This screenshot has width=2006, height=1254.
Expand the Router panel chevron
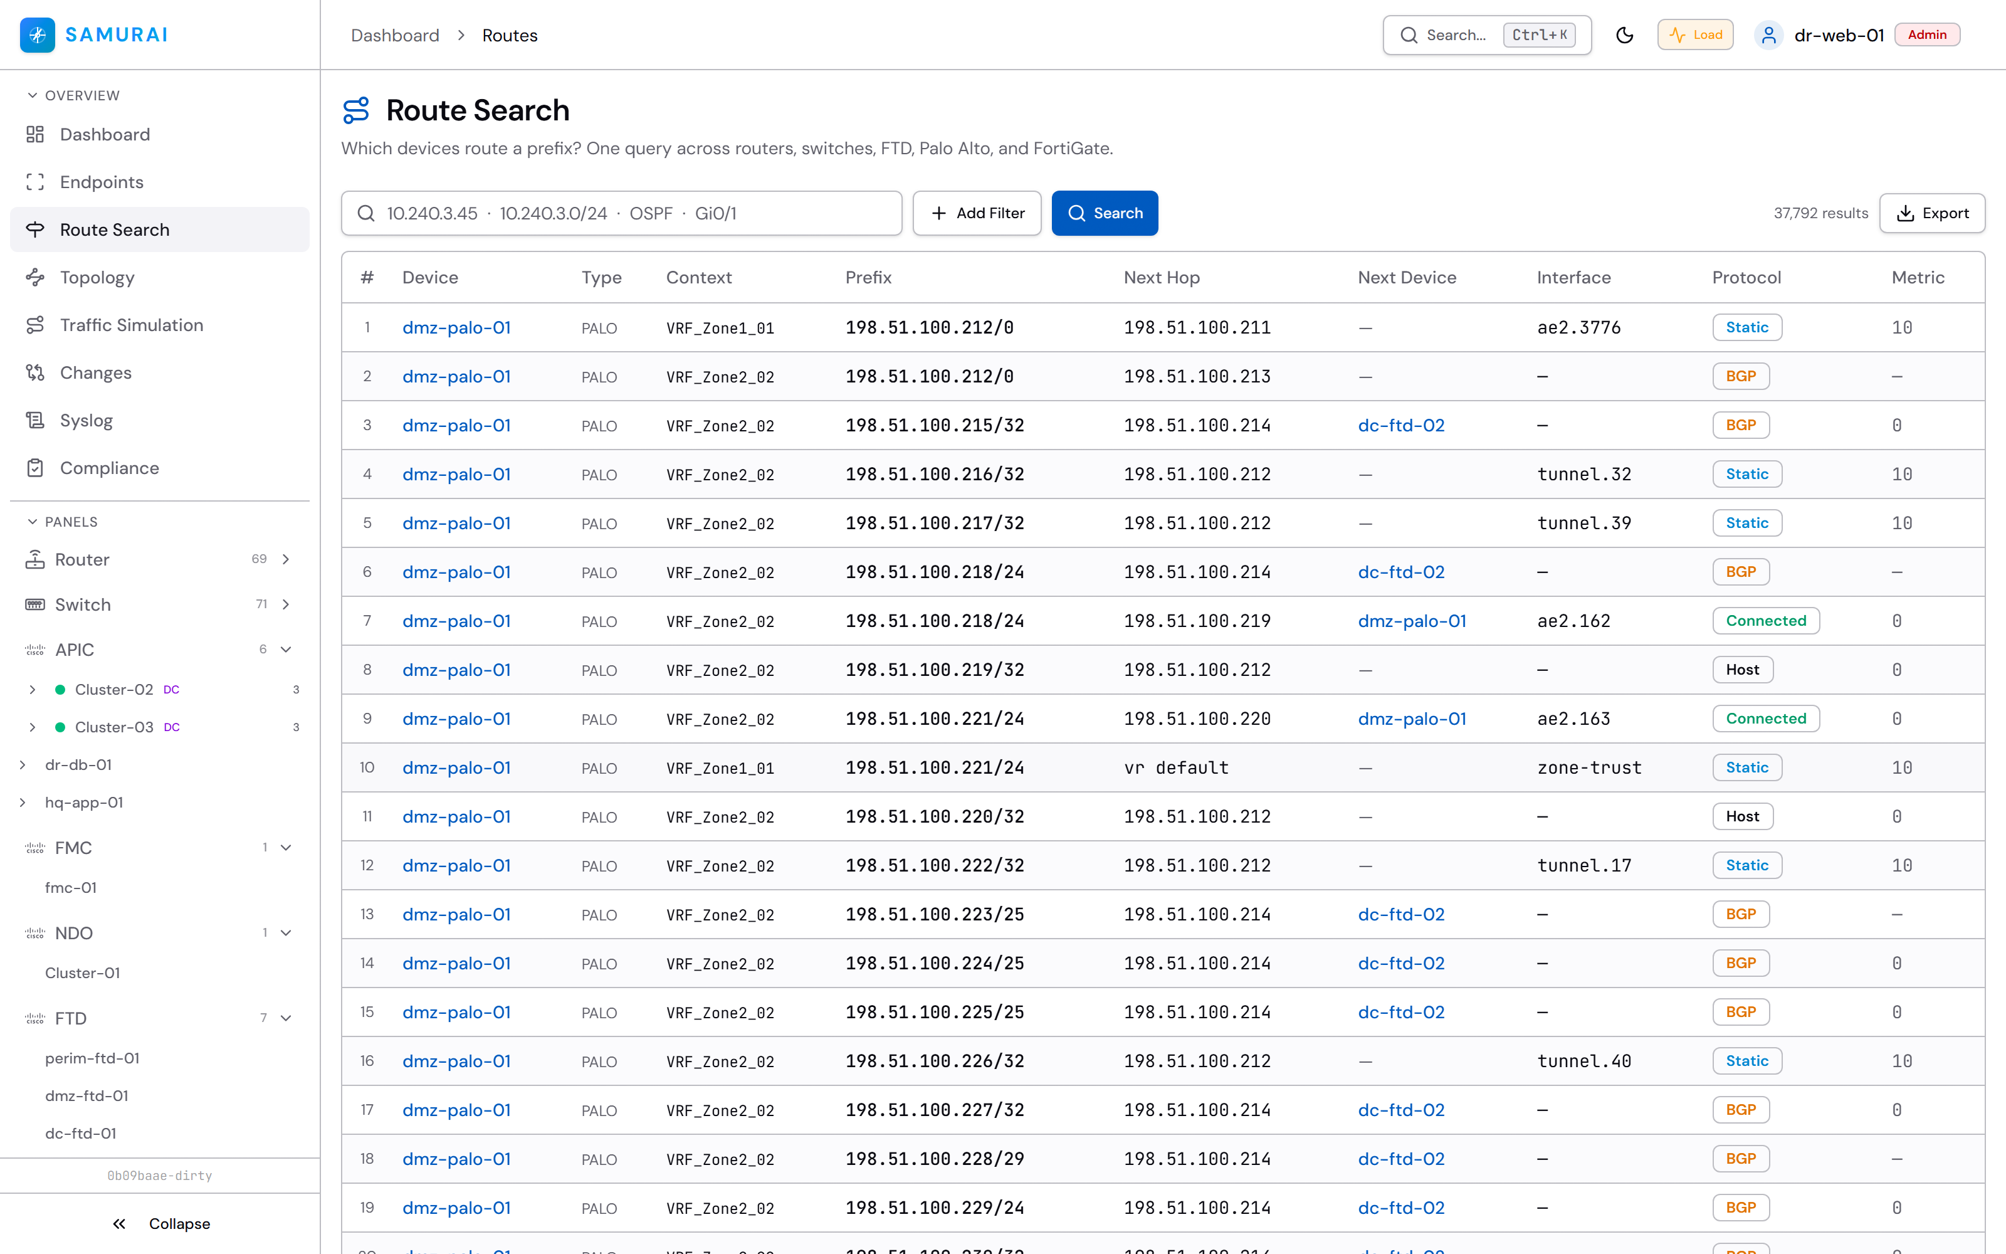(286, 560)
